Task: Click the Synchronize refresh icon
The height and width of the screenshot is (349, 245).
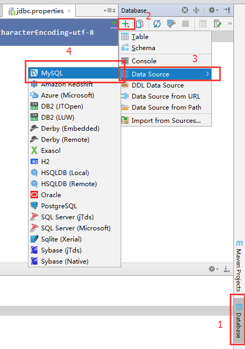Action: click(x=157, y=24)
